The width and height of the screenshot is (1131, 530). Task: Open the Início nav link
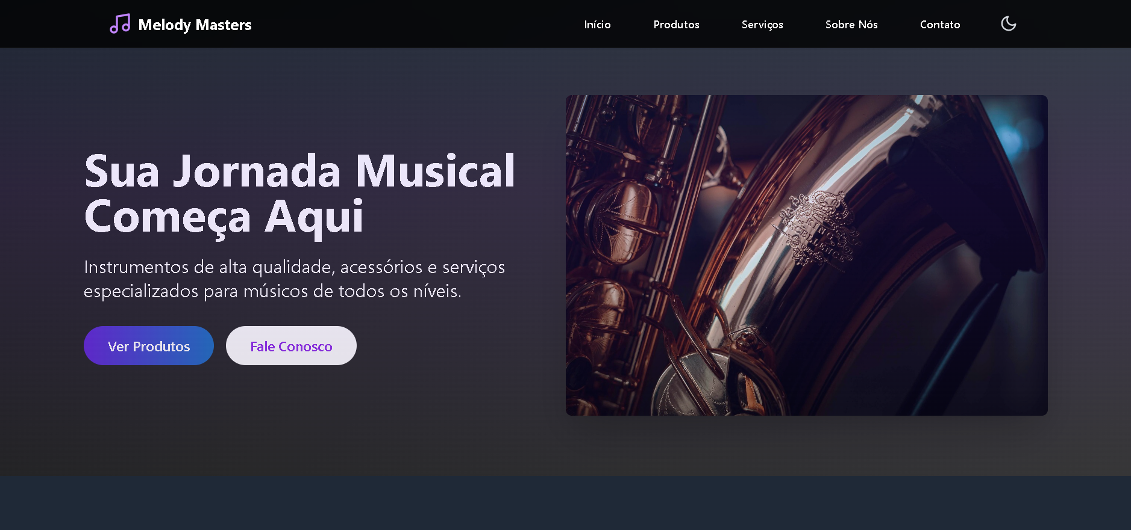coord(597,25)
